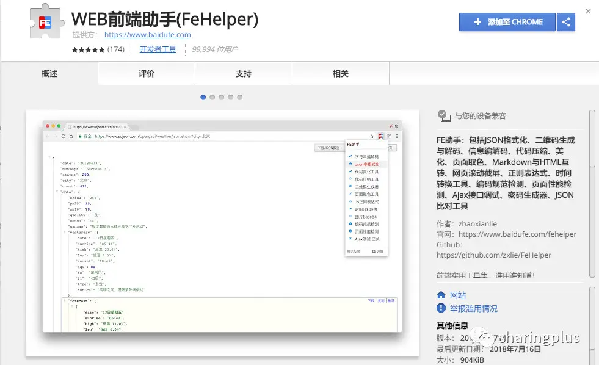Open the 举报滥用情况 link
This screenshot has width=599, height=365.
[x=474, y=308]
